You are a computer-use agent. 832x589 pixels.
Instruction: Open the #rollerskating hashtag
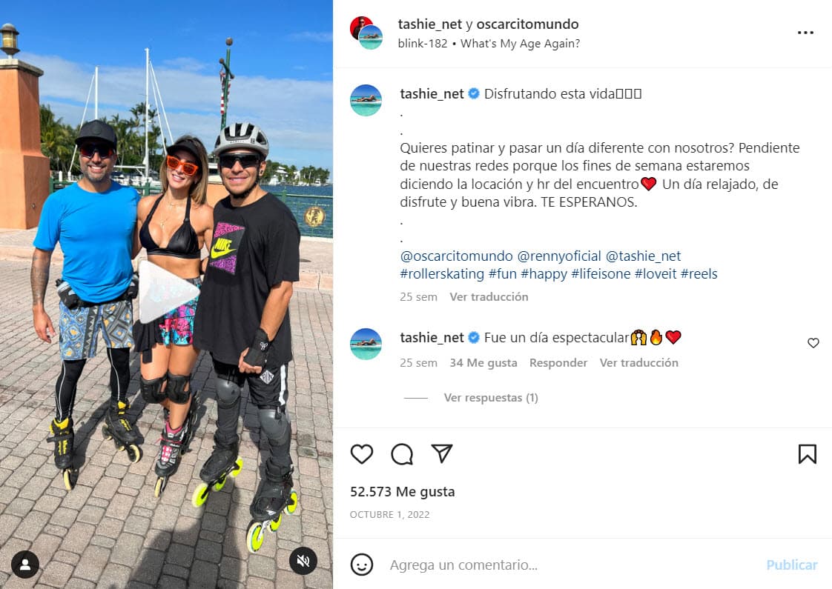442,274
